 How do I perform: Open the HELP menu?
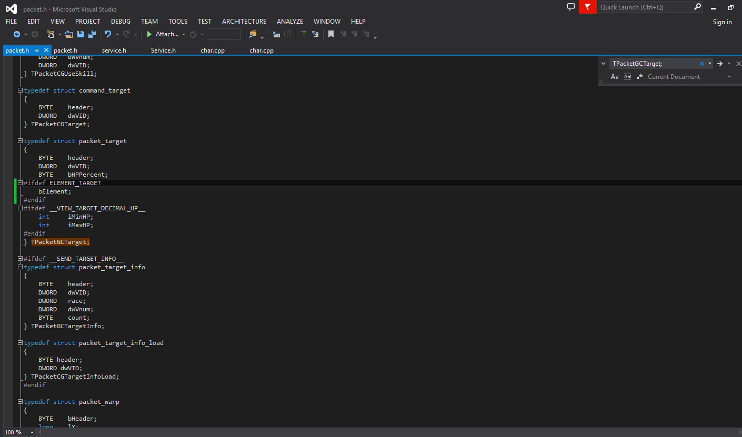(x=358, y=22)
